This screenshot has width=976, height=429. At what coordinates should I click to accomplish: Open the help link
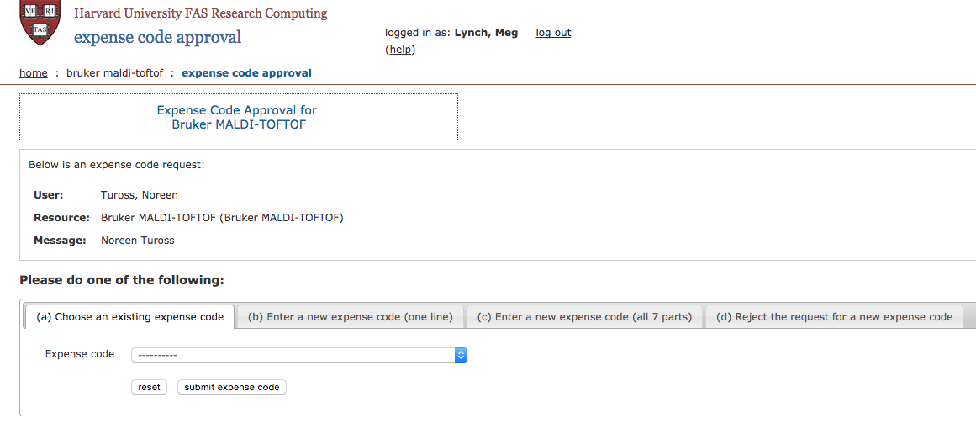pos(400,49)
